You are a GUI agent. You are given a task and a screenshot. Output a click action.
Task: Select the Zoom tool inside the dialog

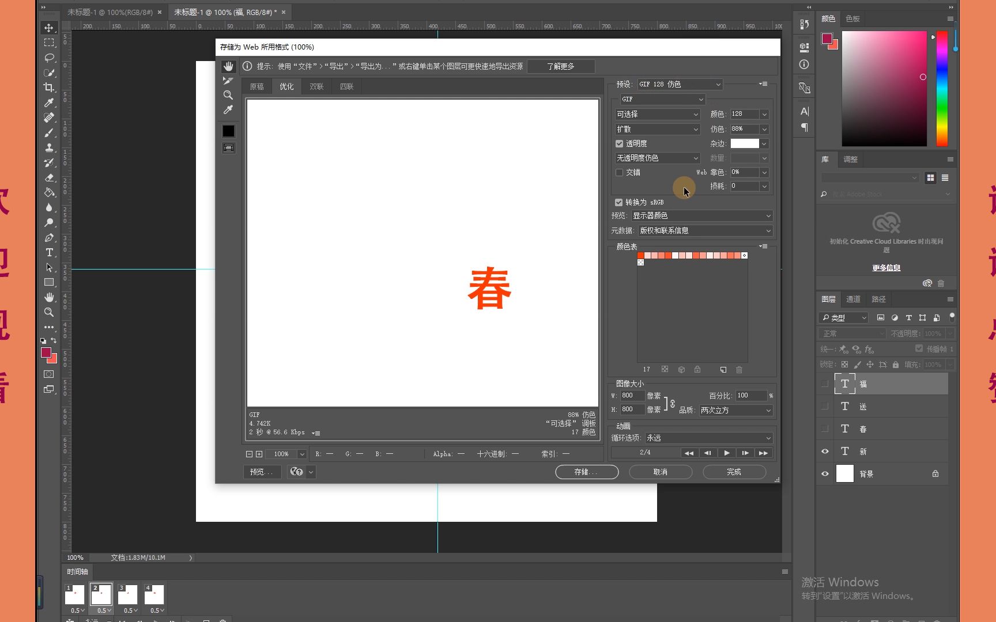(228, 95)
